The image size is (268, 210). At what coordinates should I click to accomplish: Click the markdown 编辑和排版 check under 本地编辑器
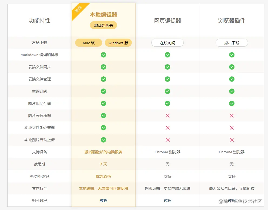click(x=103, y=55)
